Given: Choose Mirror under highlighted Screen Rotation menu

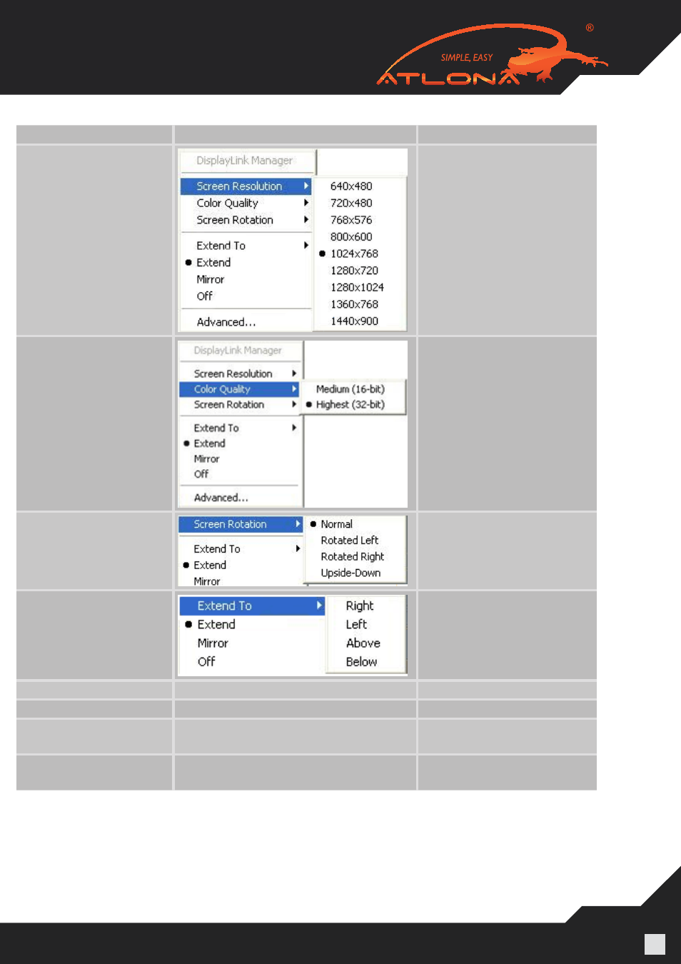Looking at the screenshot, I should point(207,581).
